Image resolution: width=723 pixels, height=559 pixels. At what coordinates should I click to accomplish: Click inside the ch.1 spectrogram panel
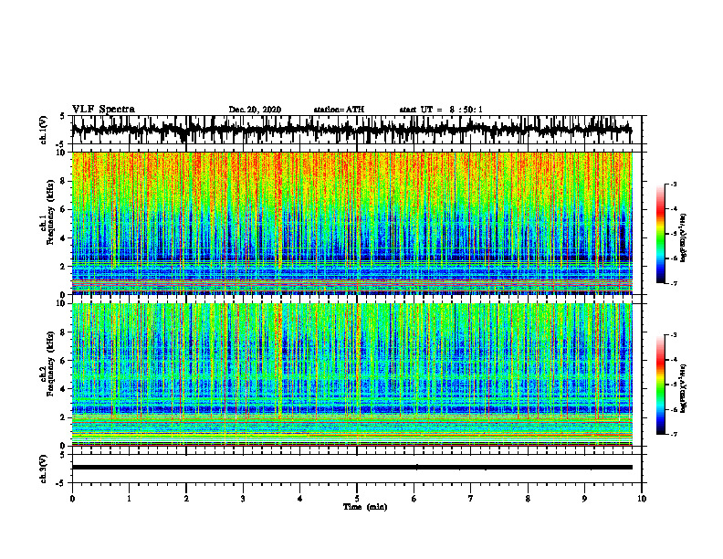click(351, 223)
